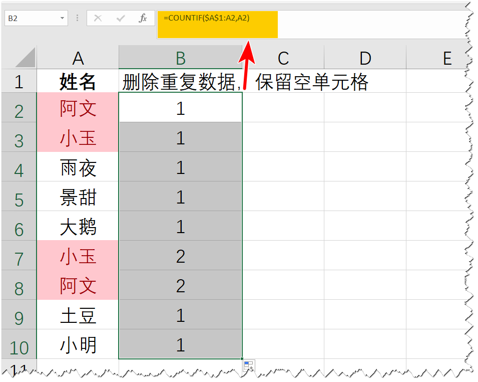This screenshot has height=382, width=478.
Task: Click cell A7 containing 小玉
Action: [x=78, y=255]
